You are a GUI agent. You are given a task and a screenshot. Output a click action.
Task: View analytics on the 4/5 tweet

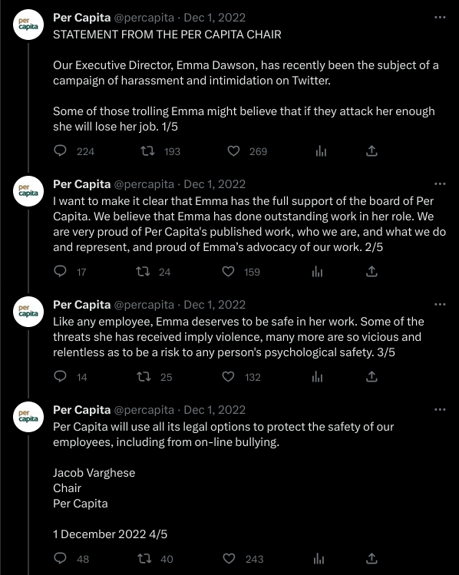319,559
